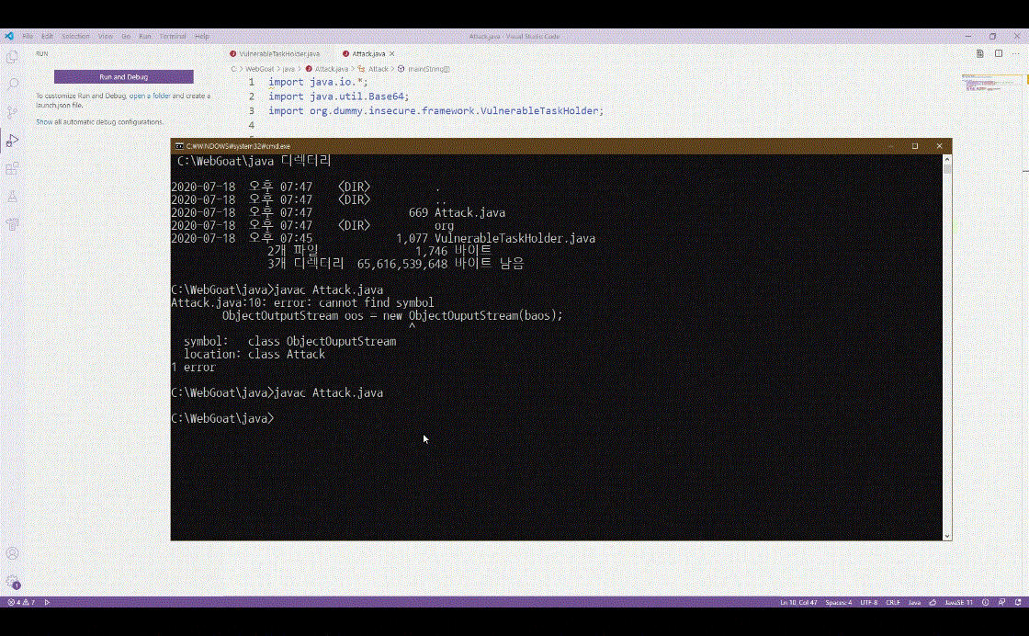Click the 'open a folder' link
This screenshot has width=1029, height=636.
[150, 96]
